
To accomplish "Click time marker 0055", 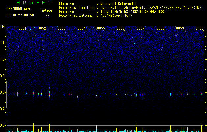I will (x=101, y=28).
